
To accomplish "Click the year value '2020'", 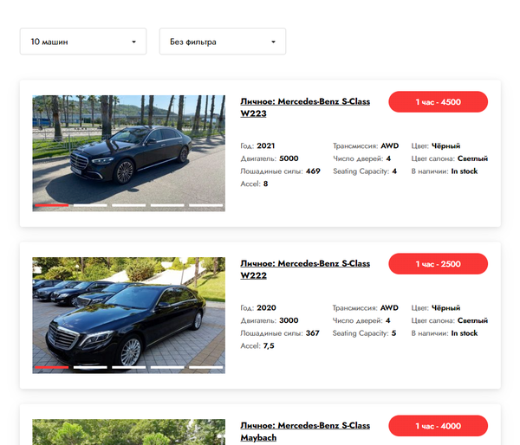I will click(266, 308).
